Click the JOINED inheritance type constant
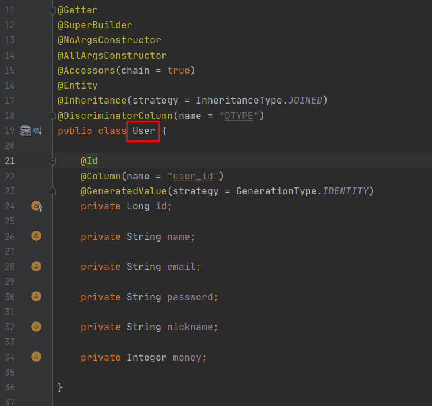This screenshot has height=406, width=432. (x=305, y=101)
